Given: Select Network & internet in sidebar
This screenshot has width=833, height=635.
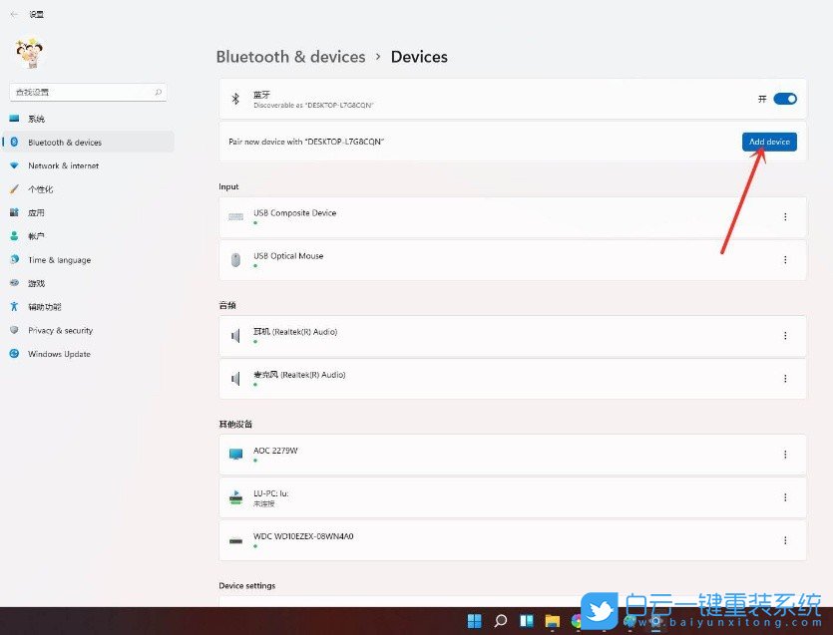Looking at the screenshot, I should tap(63, 165).
